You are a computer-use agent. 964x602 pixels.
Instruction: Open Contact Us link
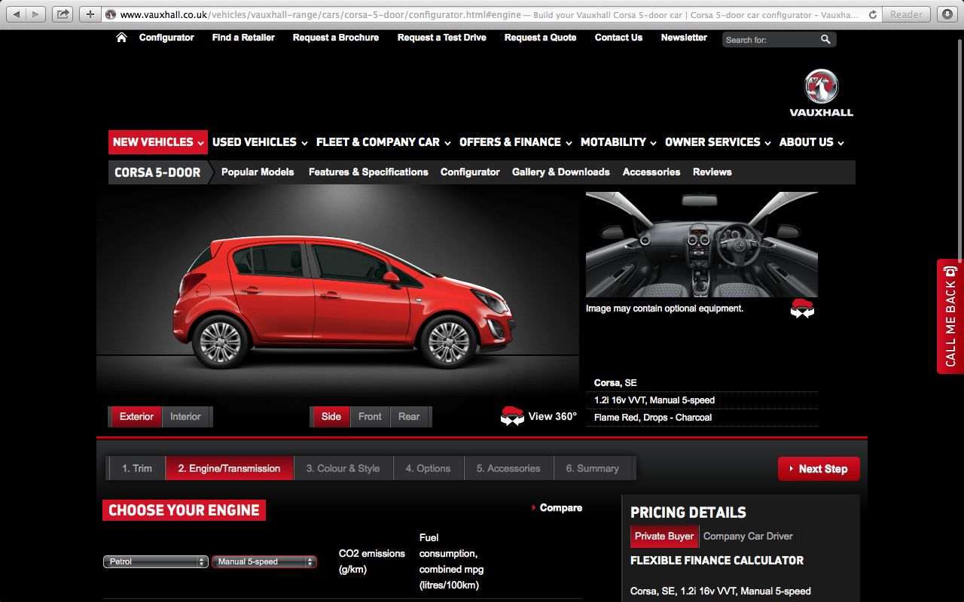click(618, 38)
